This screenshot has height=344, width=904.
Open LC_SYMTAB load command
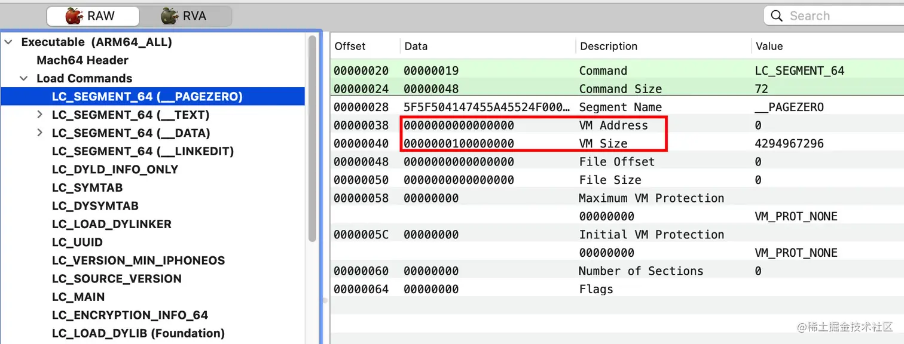click(x=87, y=188)
